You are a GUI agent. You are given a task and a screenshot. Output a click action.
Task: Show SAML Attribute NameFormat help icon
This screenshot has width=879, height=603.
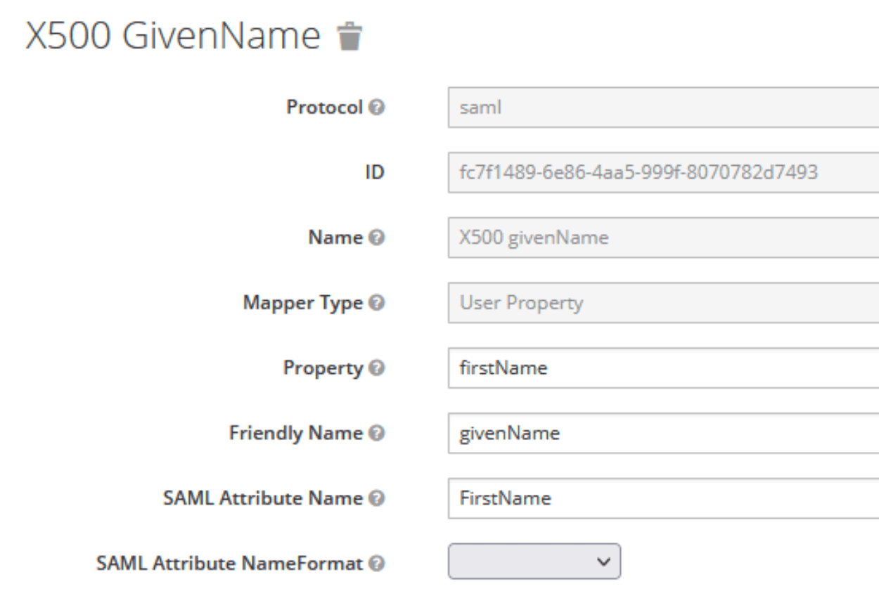coord(378,562)
